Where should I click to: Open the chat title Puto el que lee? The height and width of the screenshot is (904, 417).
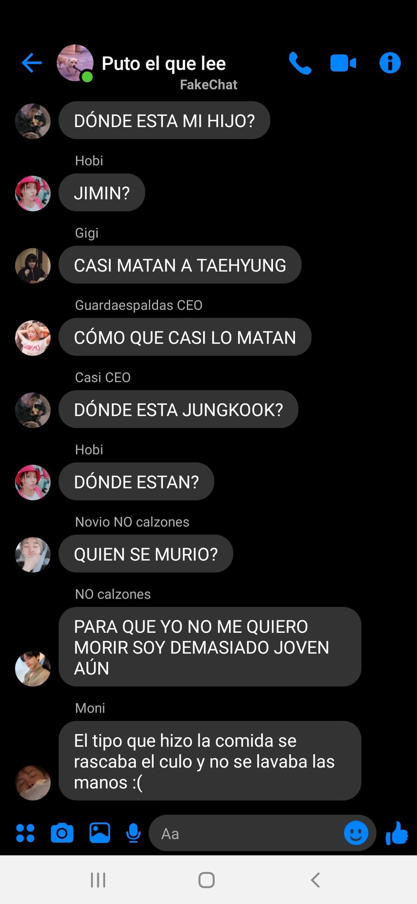164,63
